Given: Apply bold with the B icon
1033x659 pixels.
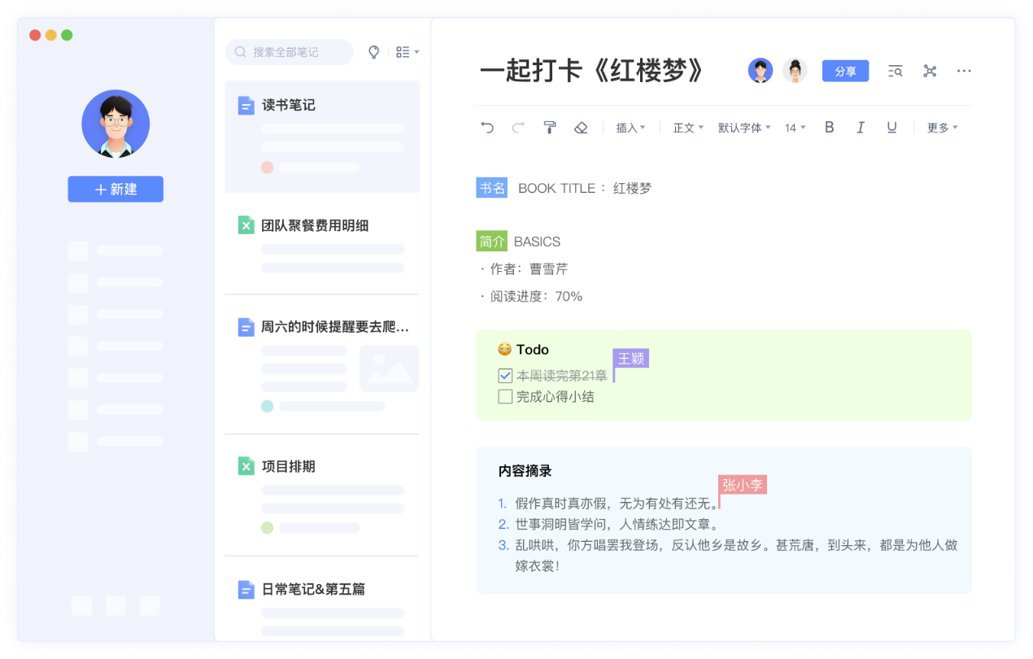Looking at the screenshot, I should [829, 127].
